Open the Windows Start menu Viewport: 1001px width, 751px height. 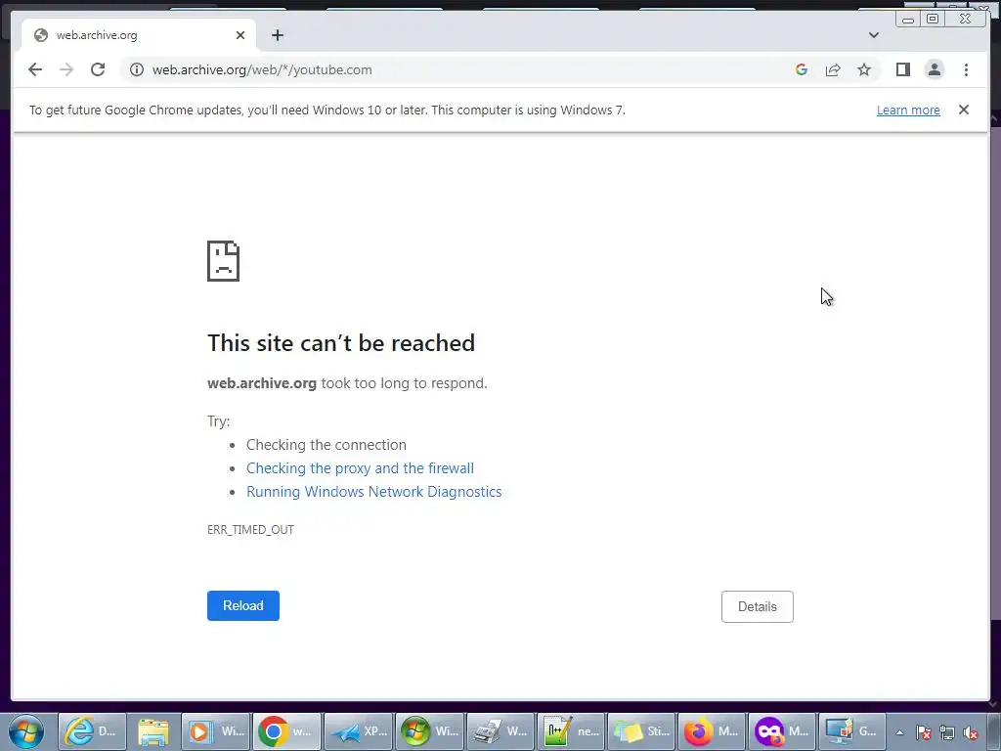pos(26,731)
